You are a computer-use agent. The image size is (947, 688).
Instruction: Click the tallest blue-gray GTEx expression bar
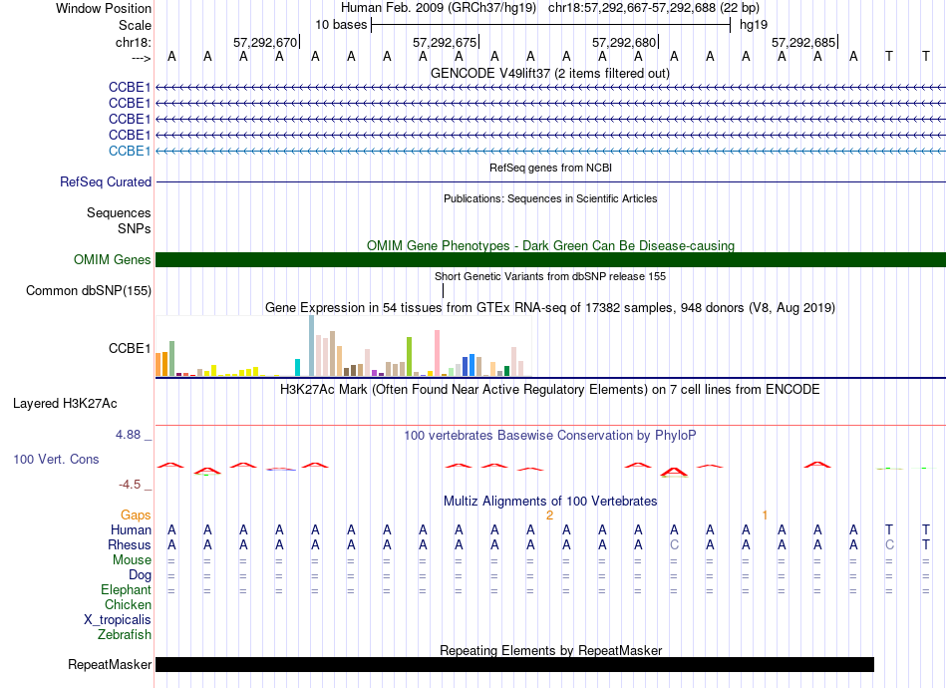tap(312, 346)
